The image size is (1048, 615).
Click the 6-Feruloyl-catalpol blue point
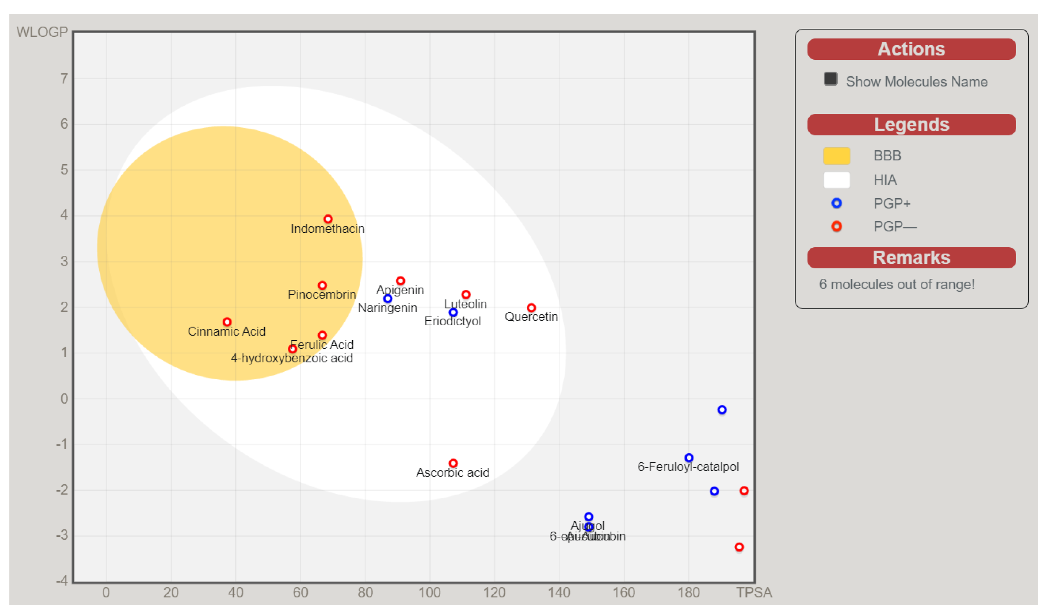[x=689, y=458]
